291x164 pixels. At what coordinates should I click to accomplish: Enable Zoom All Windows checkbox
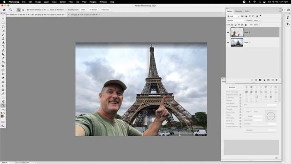click(x=48, y=10)
